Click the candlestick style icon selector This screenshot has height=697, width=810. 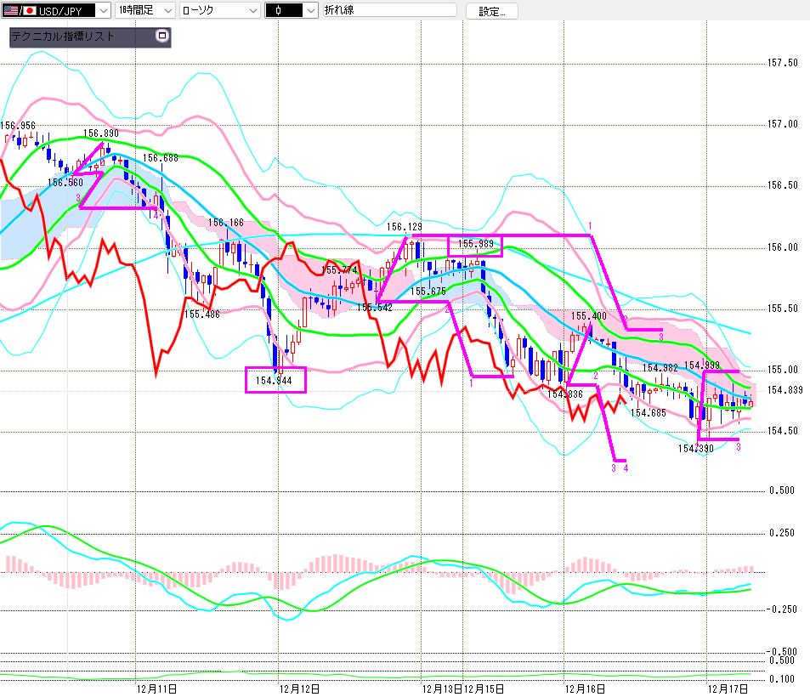click(290, 11)
